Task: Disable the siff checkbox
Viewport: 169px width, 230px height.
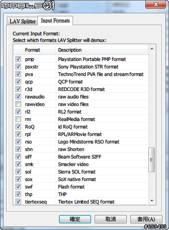Action: click(x=18, y=157)
